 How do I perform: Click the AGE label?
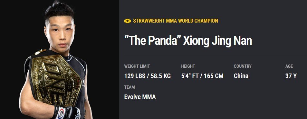[x=289, y=66]
